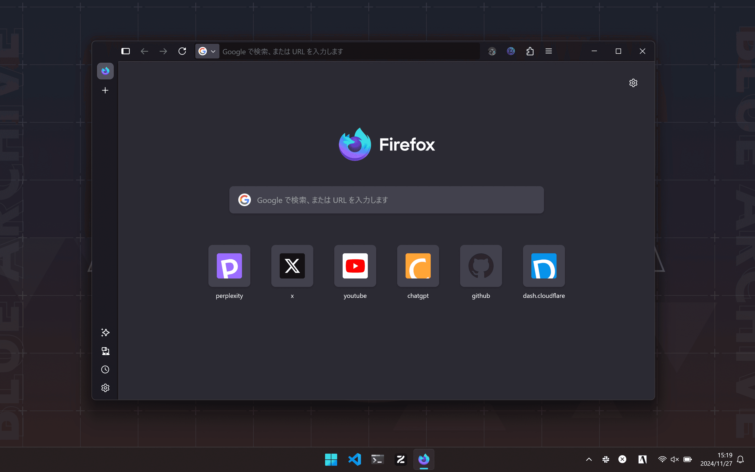This screenshot has height=472, width=755.
Task: Open the history clock sidebar icon
Action: tap(105, 370)
